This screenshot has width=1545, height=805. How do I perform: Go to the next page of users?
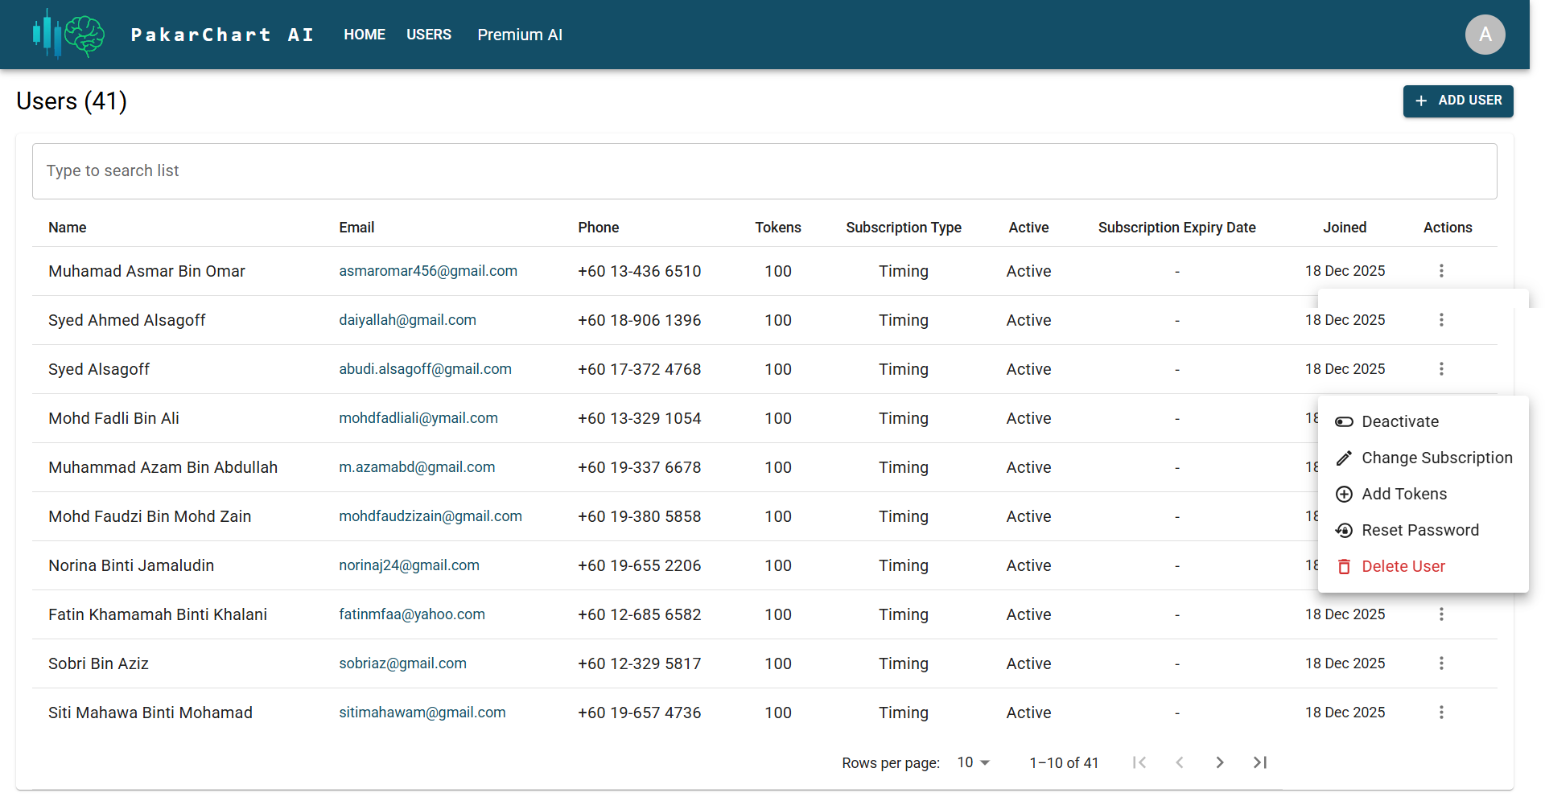1219,762
